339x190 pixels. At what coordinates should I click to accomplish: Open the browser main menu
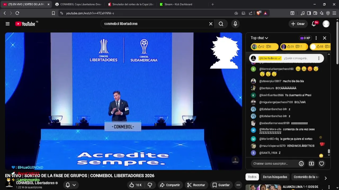tap(334, 13)
